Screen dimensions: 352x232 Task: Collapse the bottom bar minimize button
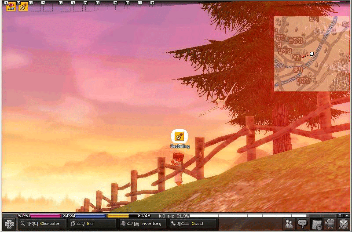pos(340,215)
